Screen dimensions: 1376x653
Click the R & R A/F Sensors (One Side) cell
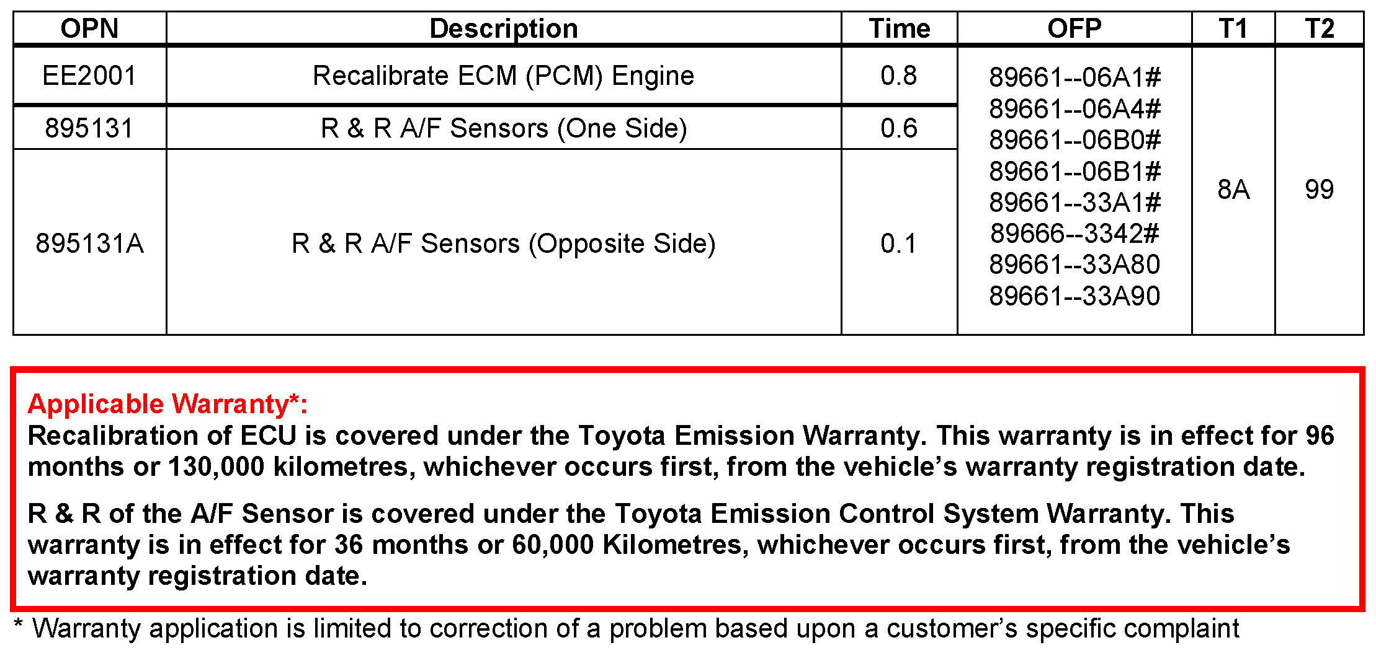click(503, 128)
